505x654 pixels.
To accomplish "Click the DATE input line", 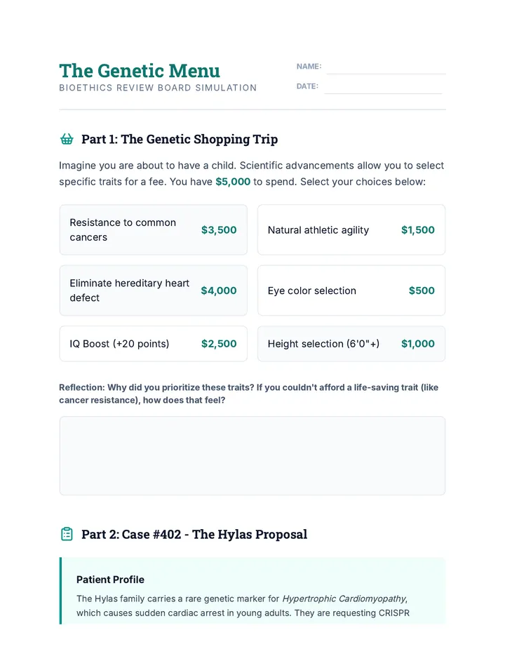I will click(383, 88).
